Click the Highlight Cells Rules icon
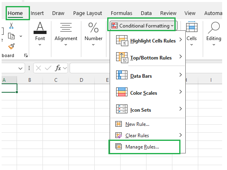This screenshot has width=227, height=170. 122,40
